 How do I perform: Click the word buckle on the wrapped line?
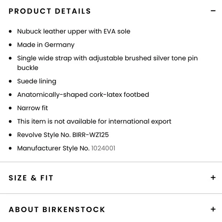[28, 68]
